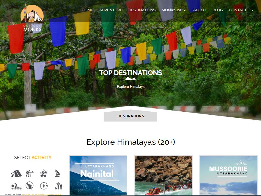Select the windsurfing sail activity icon

(x=58, y=173)
